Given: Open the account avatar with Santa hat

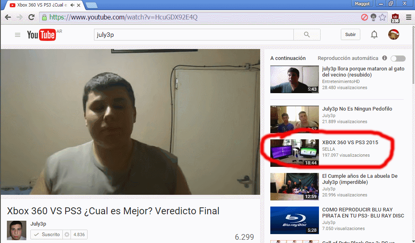Looking at the screenshot, I should click(x=394, y=35).
